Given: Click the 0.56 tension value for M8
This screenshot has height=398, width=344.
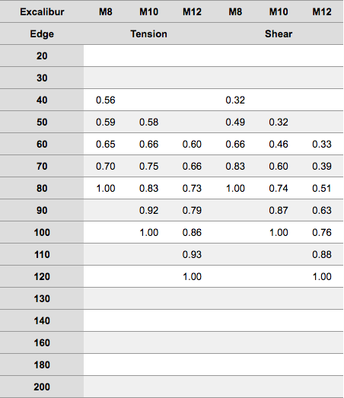Looking at the screenshot, I should coord(106,100).
